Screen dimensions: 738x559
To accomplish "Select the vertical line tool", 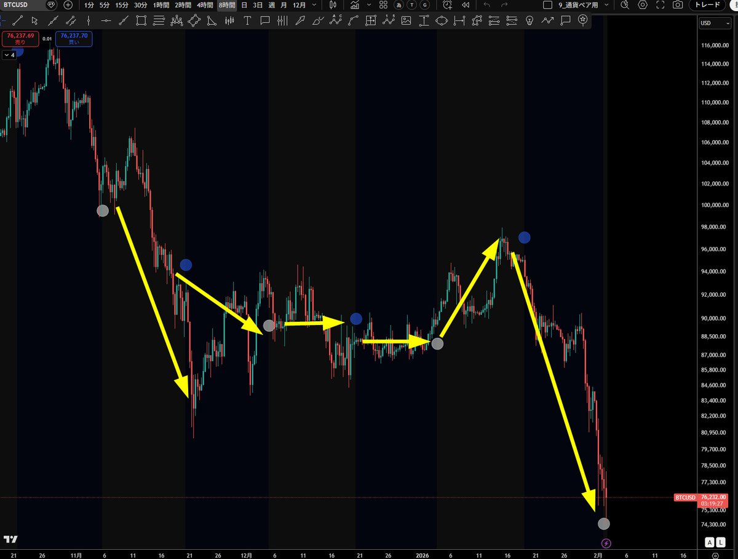I will (x=89, y=21).
